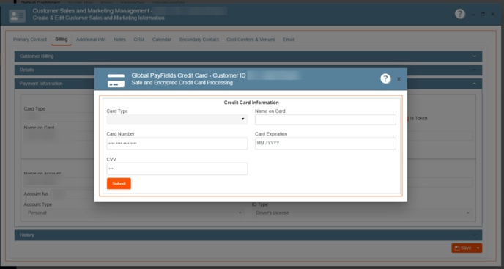Switch to the Calendar tab
504x269 pixels.
[x=162, y=40]
